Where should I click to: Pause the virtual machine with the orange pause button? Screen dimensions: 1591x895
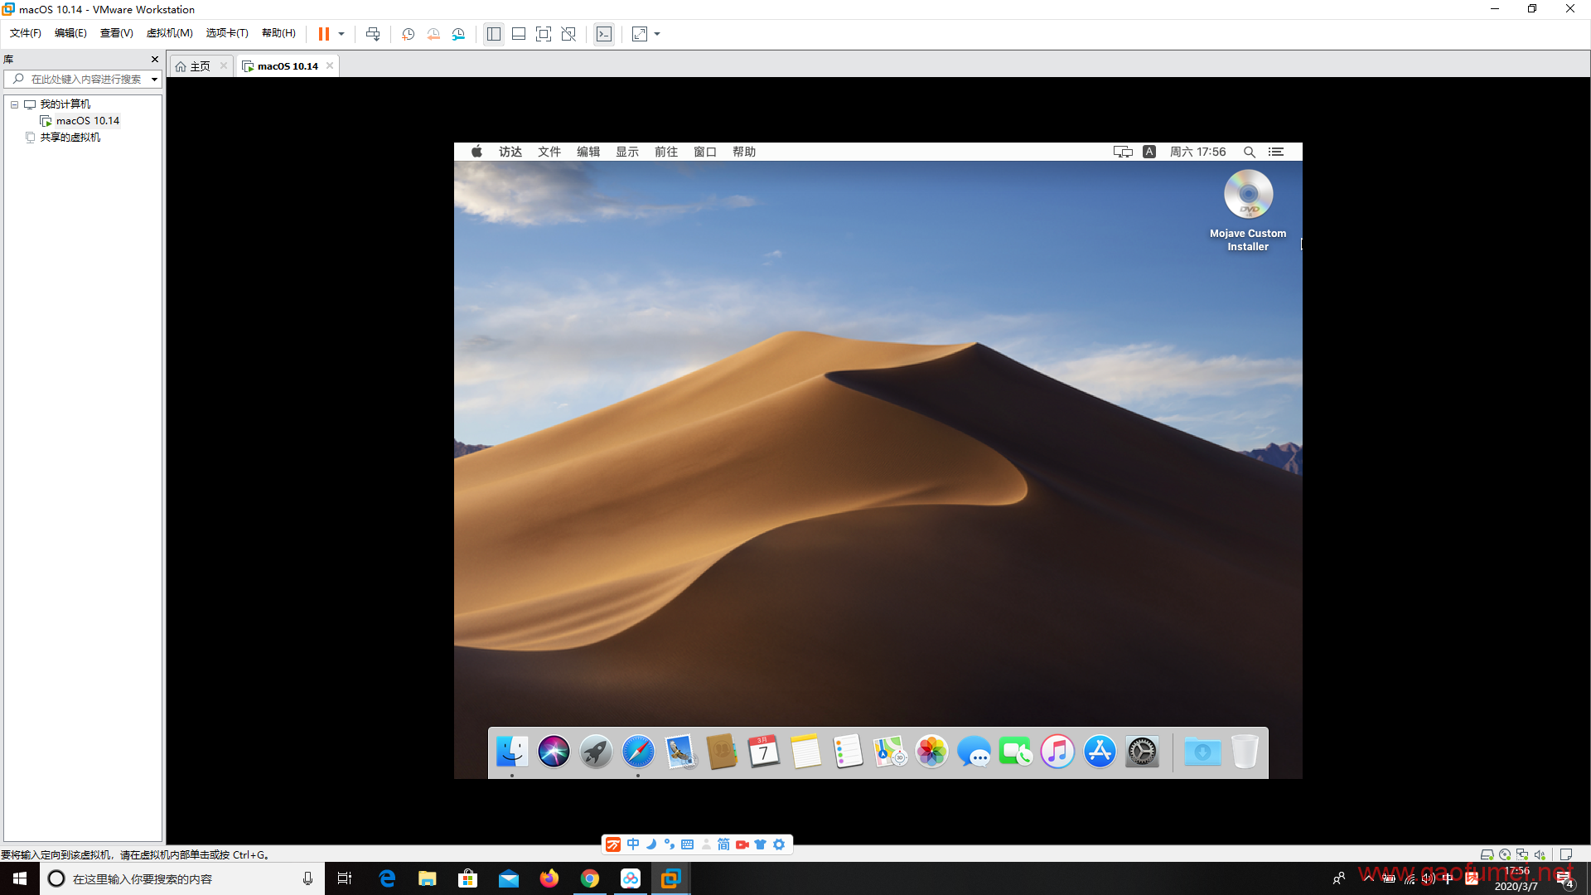(x=324, y=34)
